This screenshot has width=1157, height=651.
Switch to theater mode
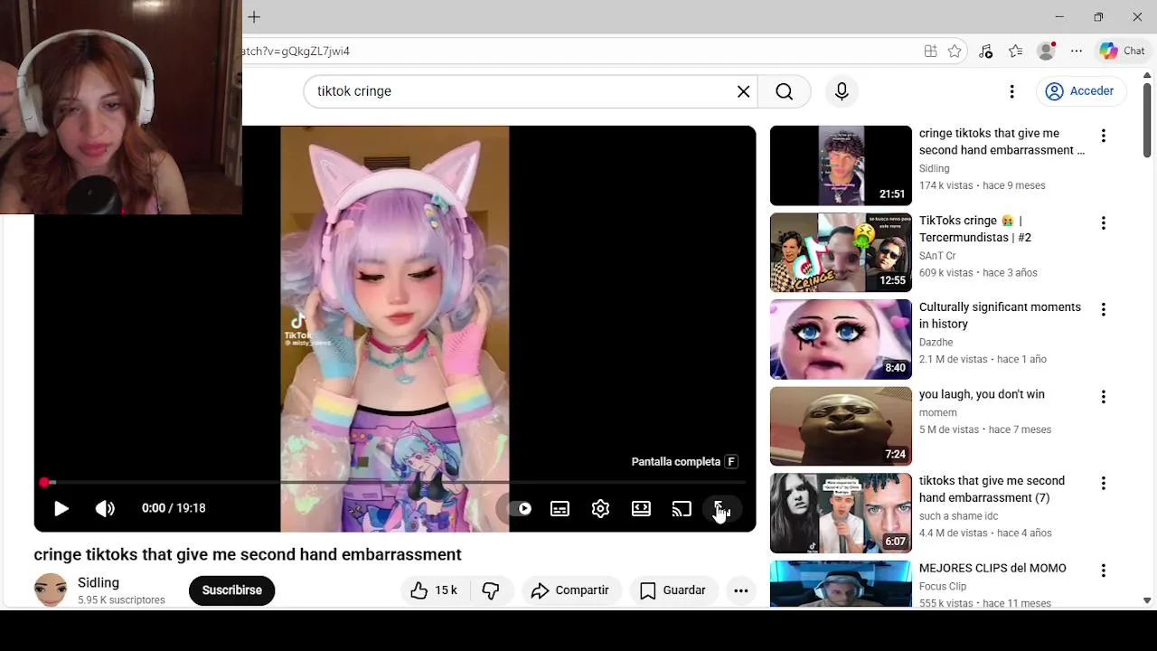click(641, 508)
